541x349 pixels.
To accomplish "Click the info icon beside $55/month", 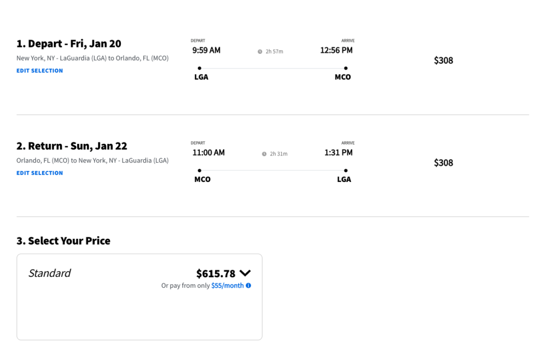I will [248, 286].
